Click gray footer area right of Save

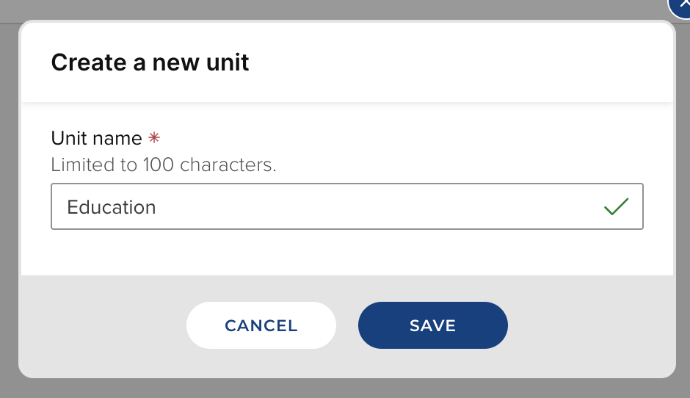(587, 325)
